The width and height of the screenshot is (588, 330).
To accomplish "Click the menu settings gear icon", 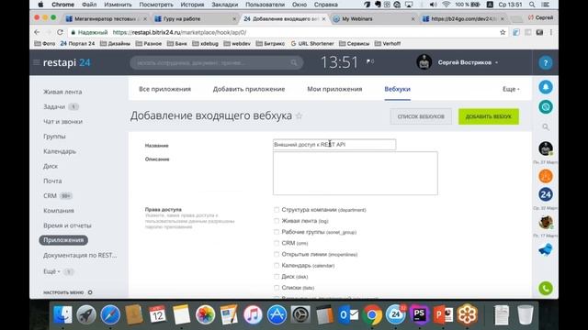I will pos(90,292).
